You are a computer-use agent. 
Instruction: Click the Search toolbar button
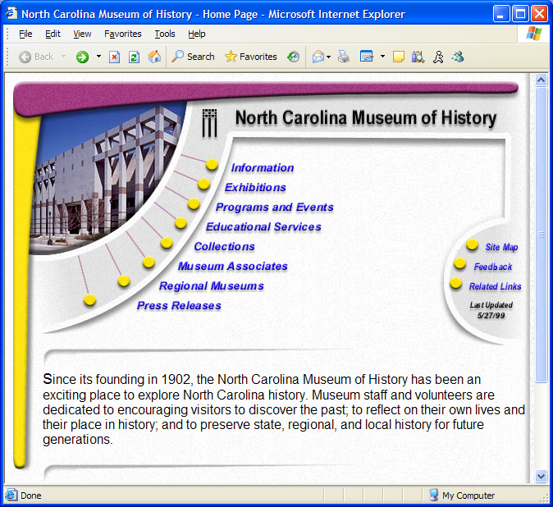[193, 57]
